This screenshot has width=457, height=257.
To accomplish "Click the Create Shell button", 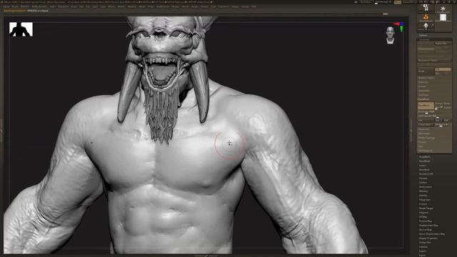I will coord(426,125).
